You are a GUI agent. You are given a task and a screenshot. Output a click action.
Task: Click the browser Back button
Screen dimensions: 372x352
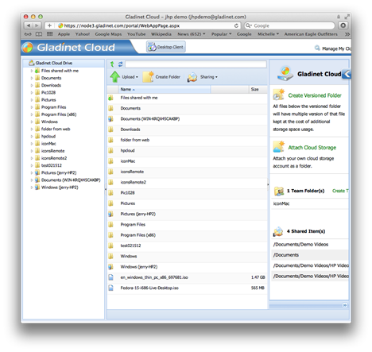29,25
